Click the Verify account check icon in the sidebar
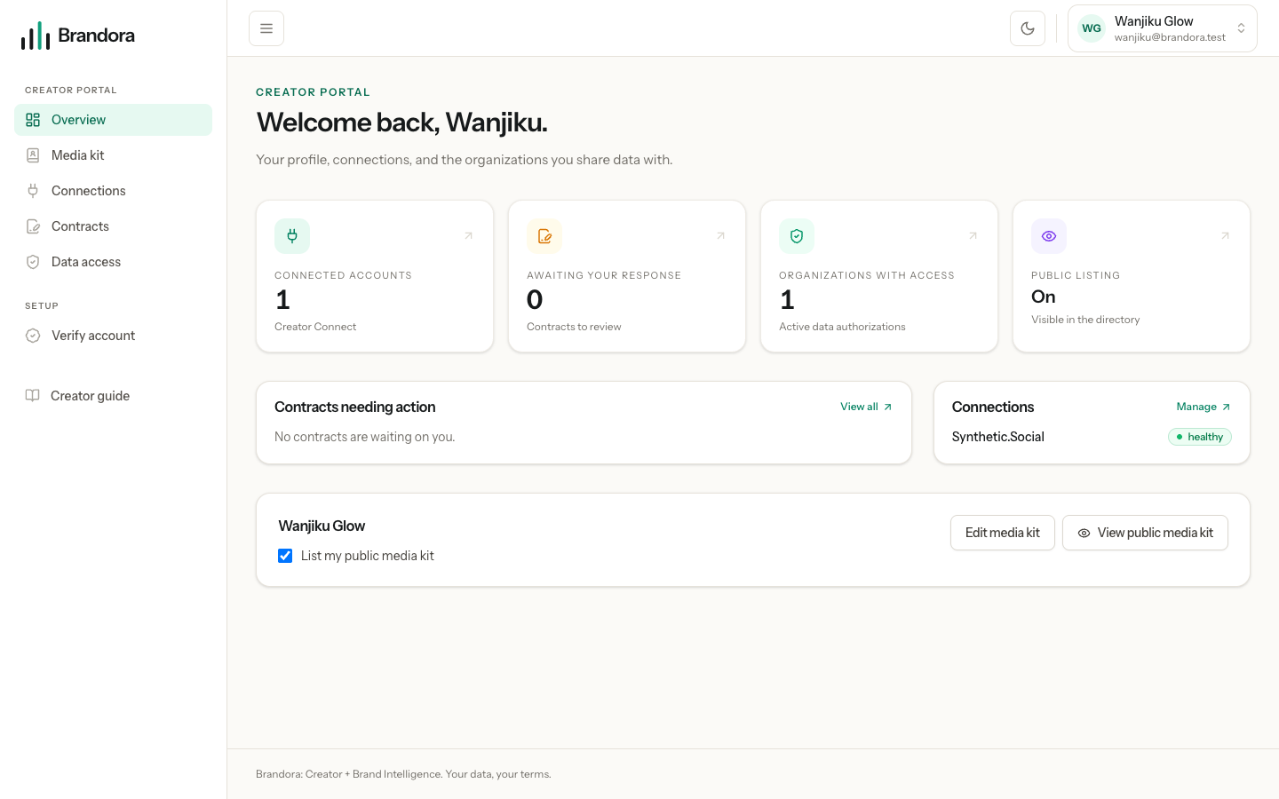Image resolution: width=1279 pixels, height=799 pixels. [x=33, y=336]
